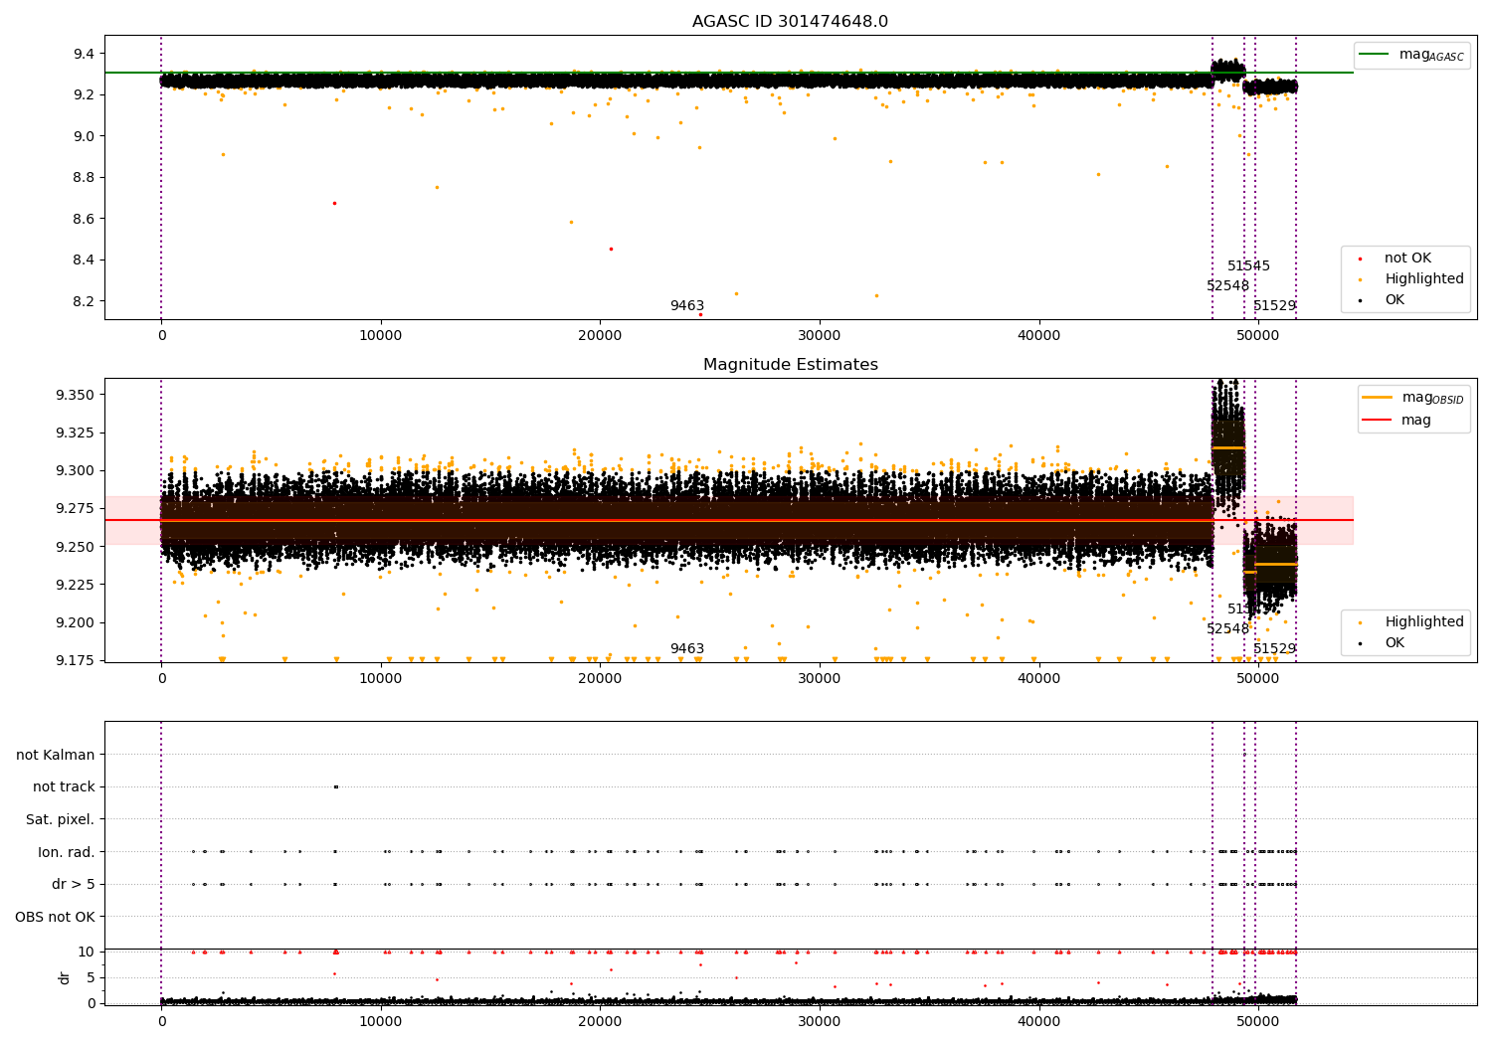Screen dimensions: 1492x1044
Task: Click the "dr > 5" row label
Action: 74,884
